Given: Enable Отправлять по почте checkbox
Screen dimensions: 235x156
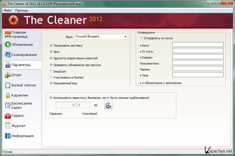Looking at the screenshot, I should coord(142,38).
